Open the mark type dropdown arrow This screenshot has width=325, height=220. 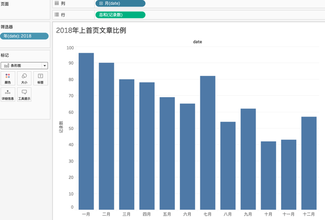(x=44, y=66)
